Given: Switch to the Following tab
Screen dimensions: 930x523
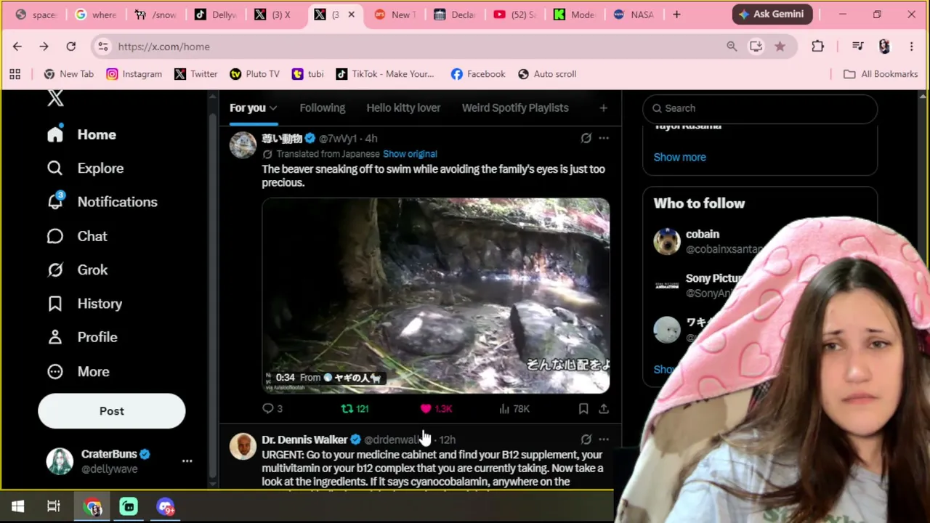Looking at the screenshot, I should tap(323, 108).
